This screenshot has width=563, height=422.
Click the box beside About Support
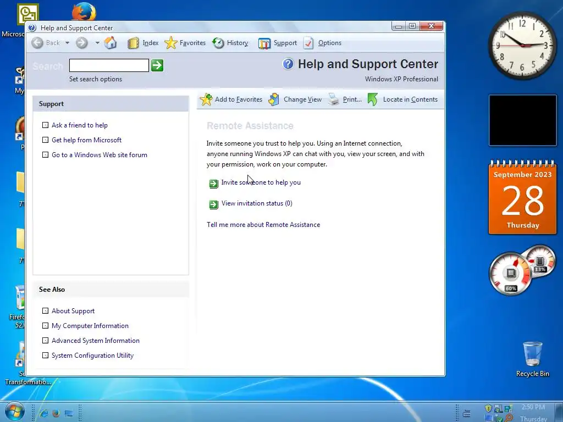[x=45, y=311]
